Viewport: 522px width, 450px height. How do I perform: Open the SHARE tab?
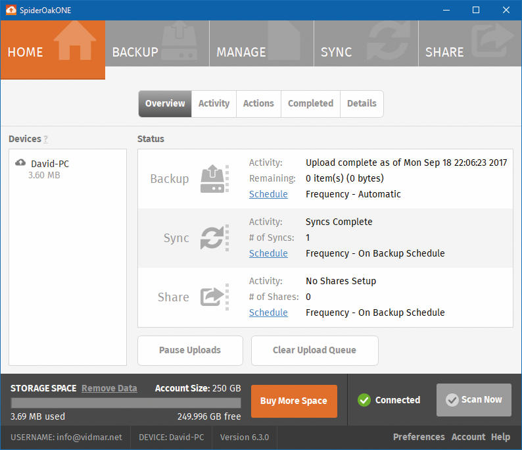coord(470,43)
